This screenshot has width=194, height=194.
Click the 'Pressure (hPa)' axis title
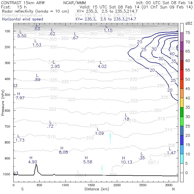3,103
